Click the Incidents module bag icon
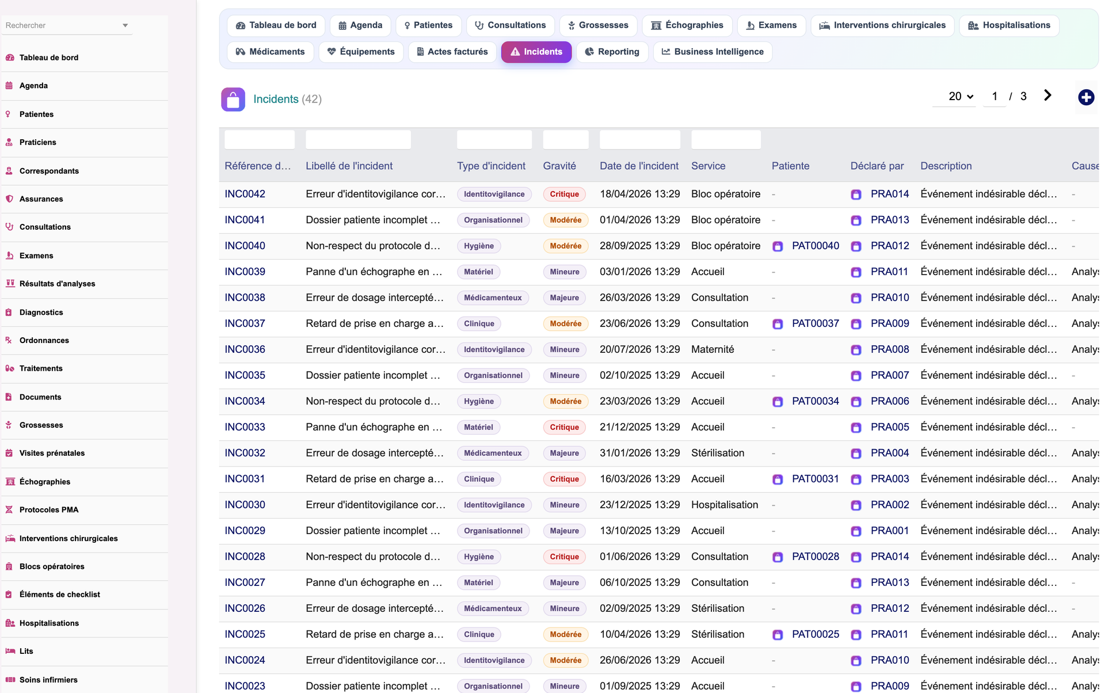Viewport: 1120px width, 693px height. click(233, 99)
